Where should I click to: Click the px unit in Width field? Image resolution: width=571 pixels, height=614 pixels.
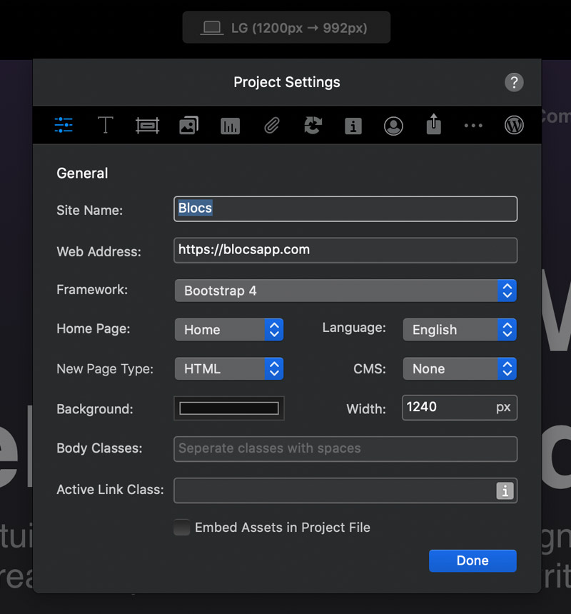(x=503, y=408)
